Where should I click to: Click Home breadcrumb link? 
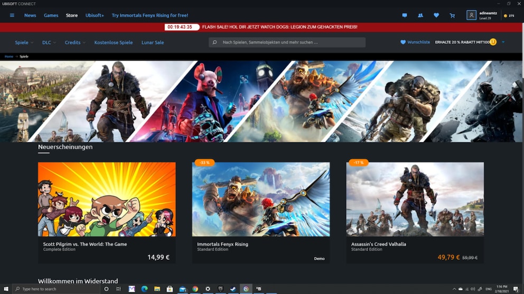[x=8, y=56]
